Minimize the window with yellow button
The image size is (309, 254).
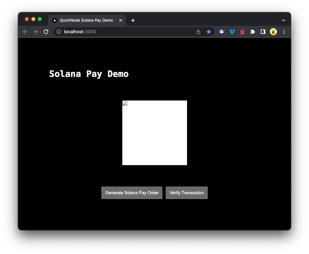click(x=33, y=19)
